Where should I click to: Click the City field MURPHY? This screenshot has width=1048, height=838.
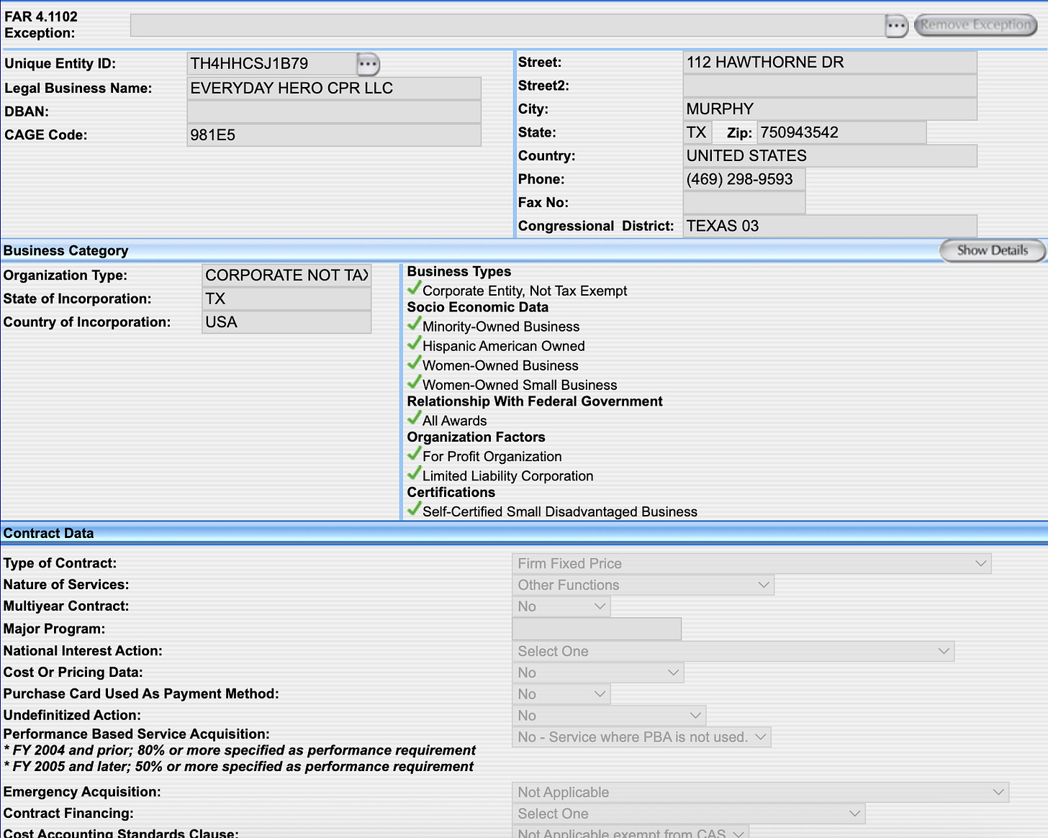pyautogui.click(x=830, y=109)
